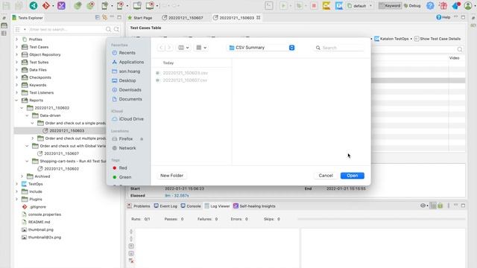The height and width of the screenshot is (268, 477).
Task: Click the Open button in file dialog
Action: pyautogui.click(x=353, y=176)
